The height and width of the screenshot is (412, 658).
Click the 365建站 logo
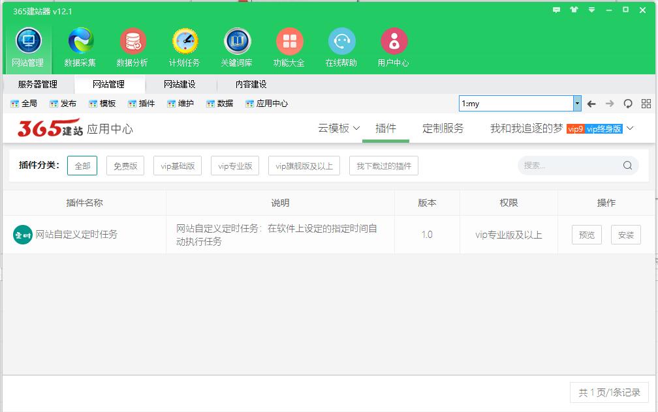[x=50, y=128]
